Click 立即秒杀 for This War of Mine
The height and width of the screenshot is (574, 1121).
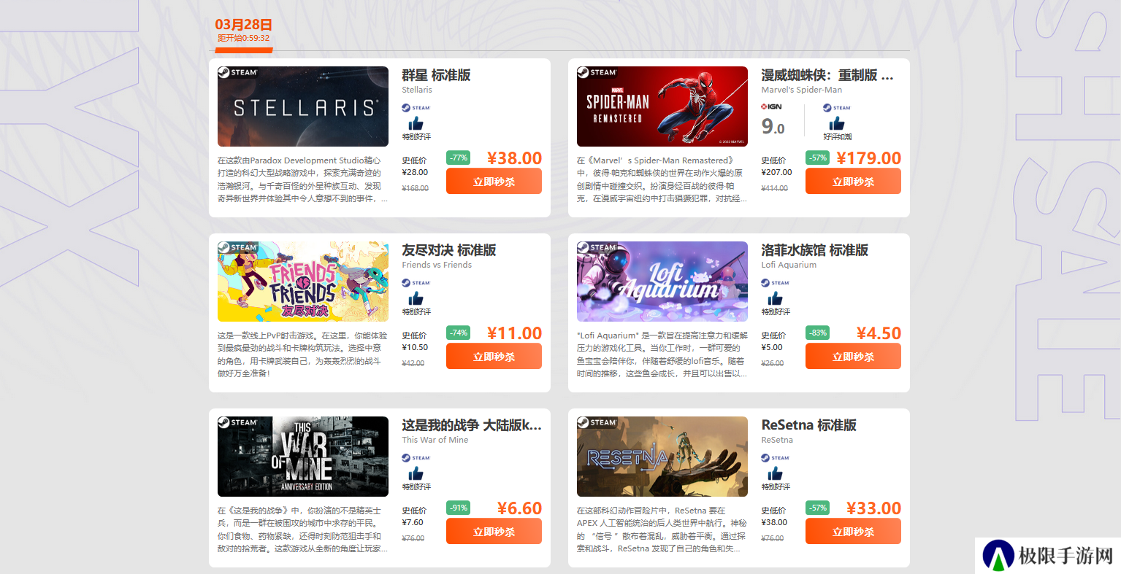494,532
